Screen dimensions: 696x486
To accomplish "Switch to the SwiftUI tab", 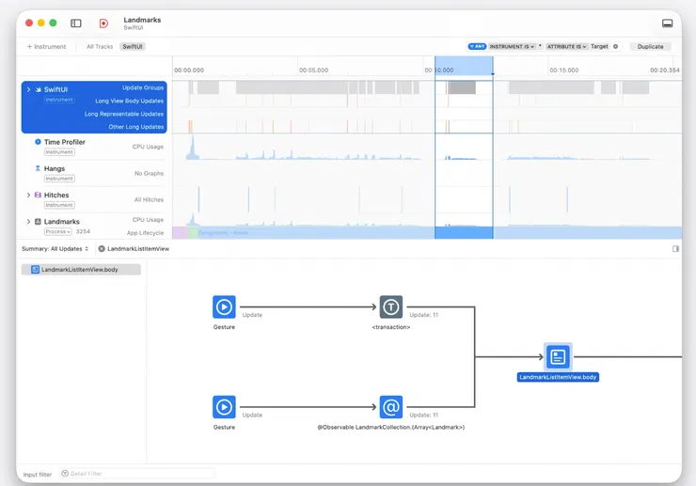I will (133, 47).
